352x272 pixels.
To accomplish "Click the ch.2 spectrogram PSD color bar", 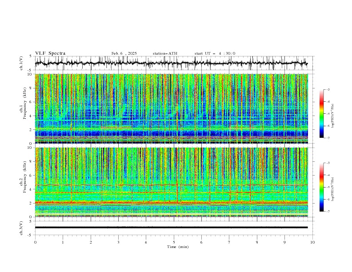I will click(x=321, y=187).
